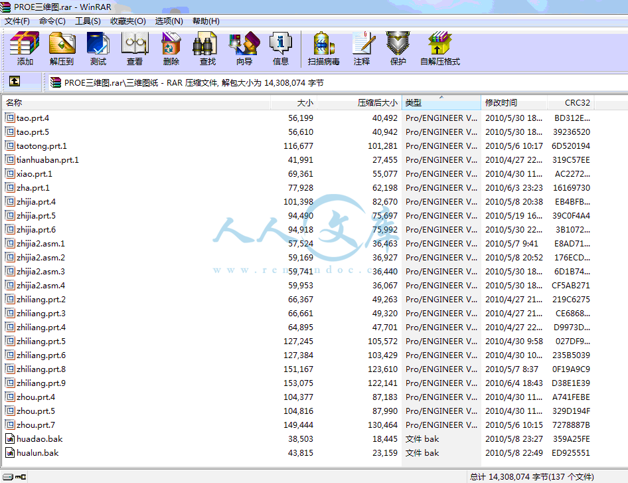Select file taotong.prt.1
The width and height of the screenshot is (628, 483).
[42, 146]
